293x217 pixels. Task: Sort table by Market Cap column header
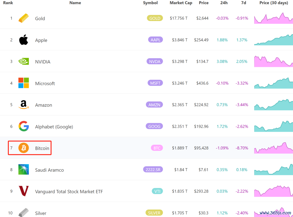(181, 3)
